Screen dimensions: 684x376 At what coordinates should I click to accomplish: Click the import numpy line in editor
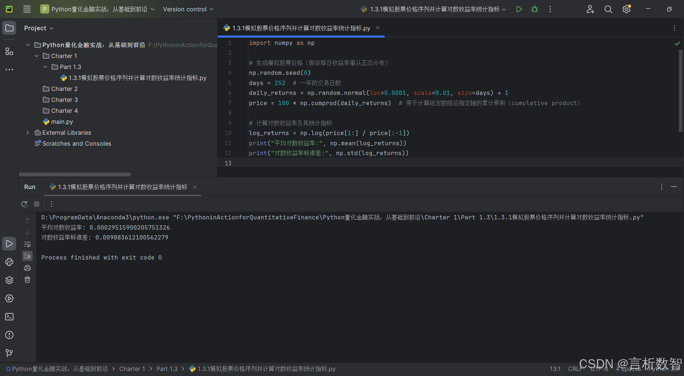(x=281, y=43)
